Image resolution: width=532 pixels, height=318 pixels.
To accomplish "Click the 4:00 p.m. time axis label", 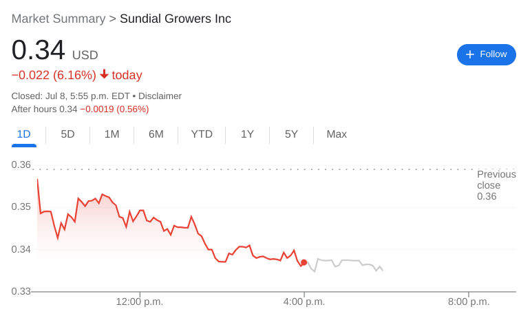I will coord(304,301).
